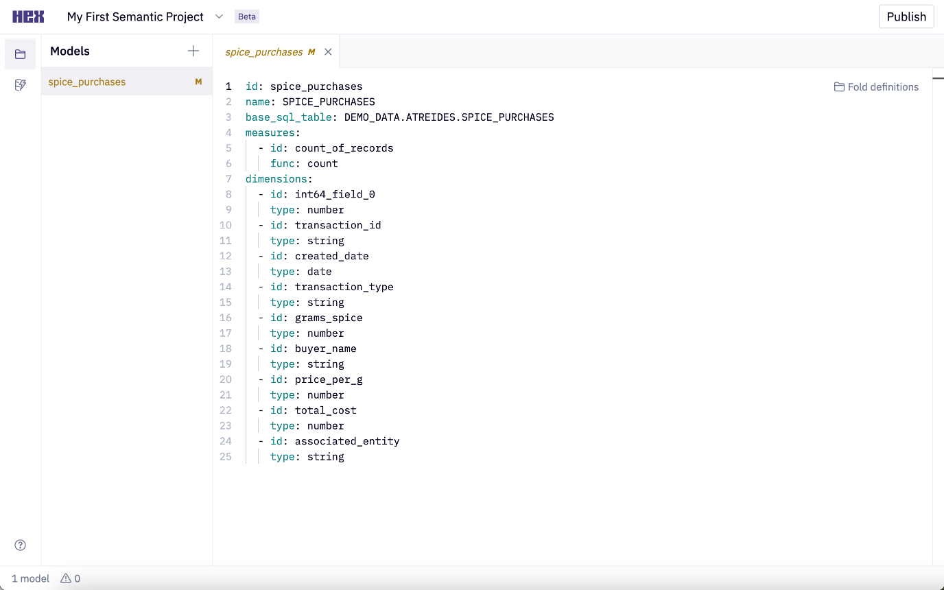944x590 pixels.
Task: Click 'id: int64_field_0' line
Action: (316, 194)
